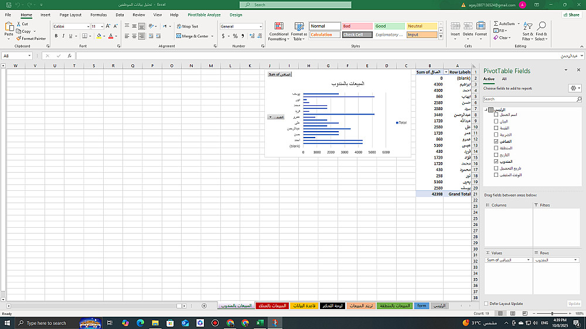Open PivotTable Fields tools gear
The height and width of the screenshot is (329, 586).
coord(575,88)
